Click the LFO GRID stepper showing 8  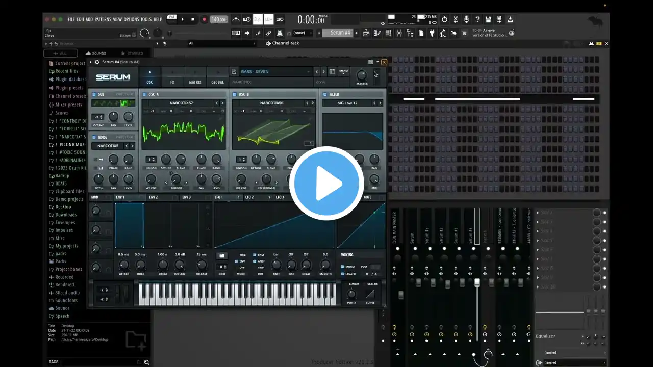[222, 267]
